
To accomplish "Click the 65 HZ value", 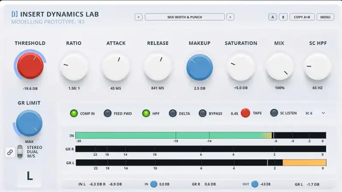I will pos(317,88).
